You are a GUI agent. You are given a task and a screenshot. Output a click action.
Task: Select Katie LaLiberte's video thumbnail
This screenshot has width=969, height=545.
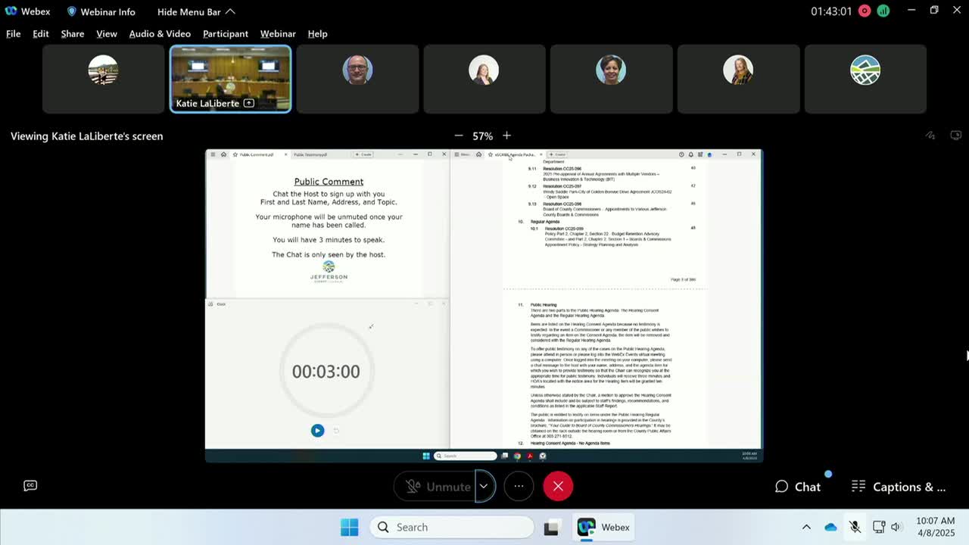(230, 79)
